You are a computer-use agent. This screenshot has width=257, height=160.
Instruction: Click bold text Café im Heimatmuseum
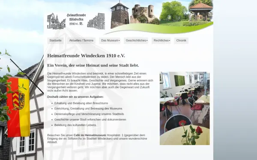[x=90, y=135]
